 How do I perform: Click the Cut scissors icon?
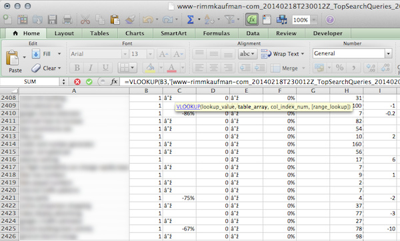pyautogui.click(x=85, y=19)
